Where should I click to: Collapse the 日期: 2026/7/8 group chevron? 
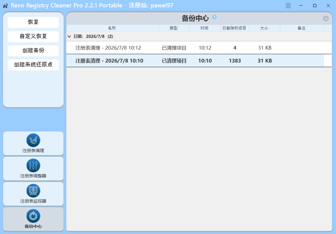tap(69, 37)
